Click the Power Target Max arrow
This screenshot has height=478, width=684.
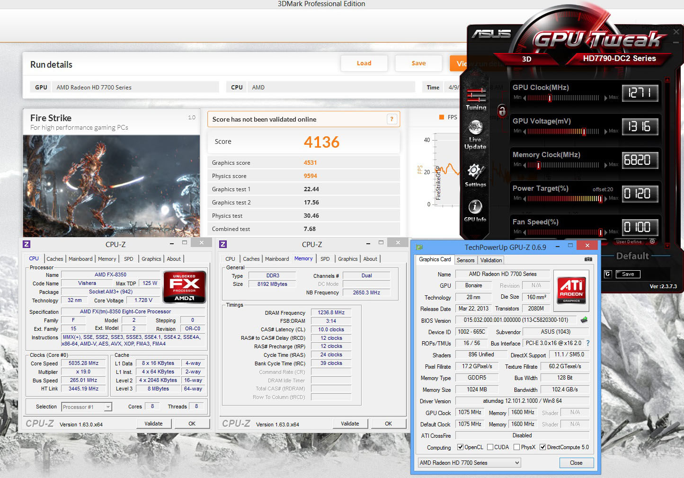[x=605, y=199]
